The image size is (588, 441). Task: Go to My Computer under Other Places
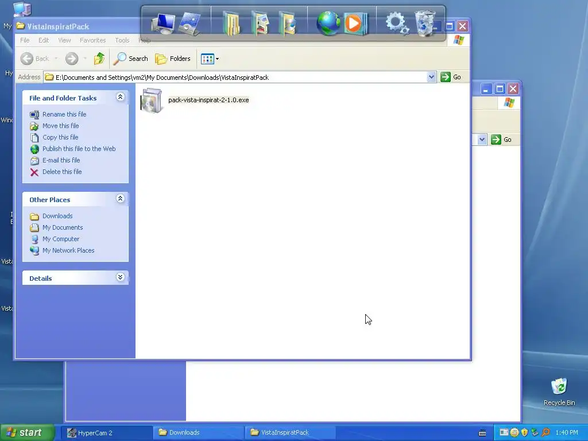61,239
